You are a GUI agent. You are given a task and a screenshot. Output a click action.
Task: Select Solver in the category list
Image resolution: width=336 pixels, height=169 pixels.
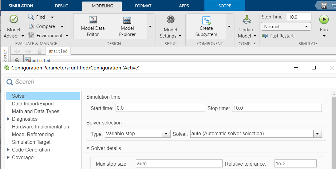(43, 96)
